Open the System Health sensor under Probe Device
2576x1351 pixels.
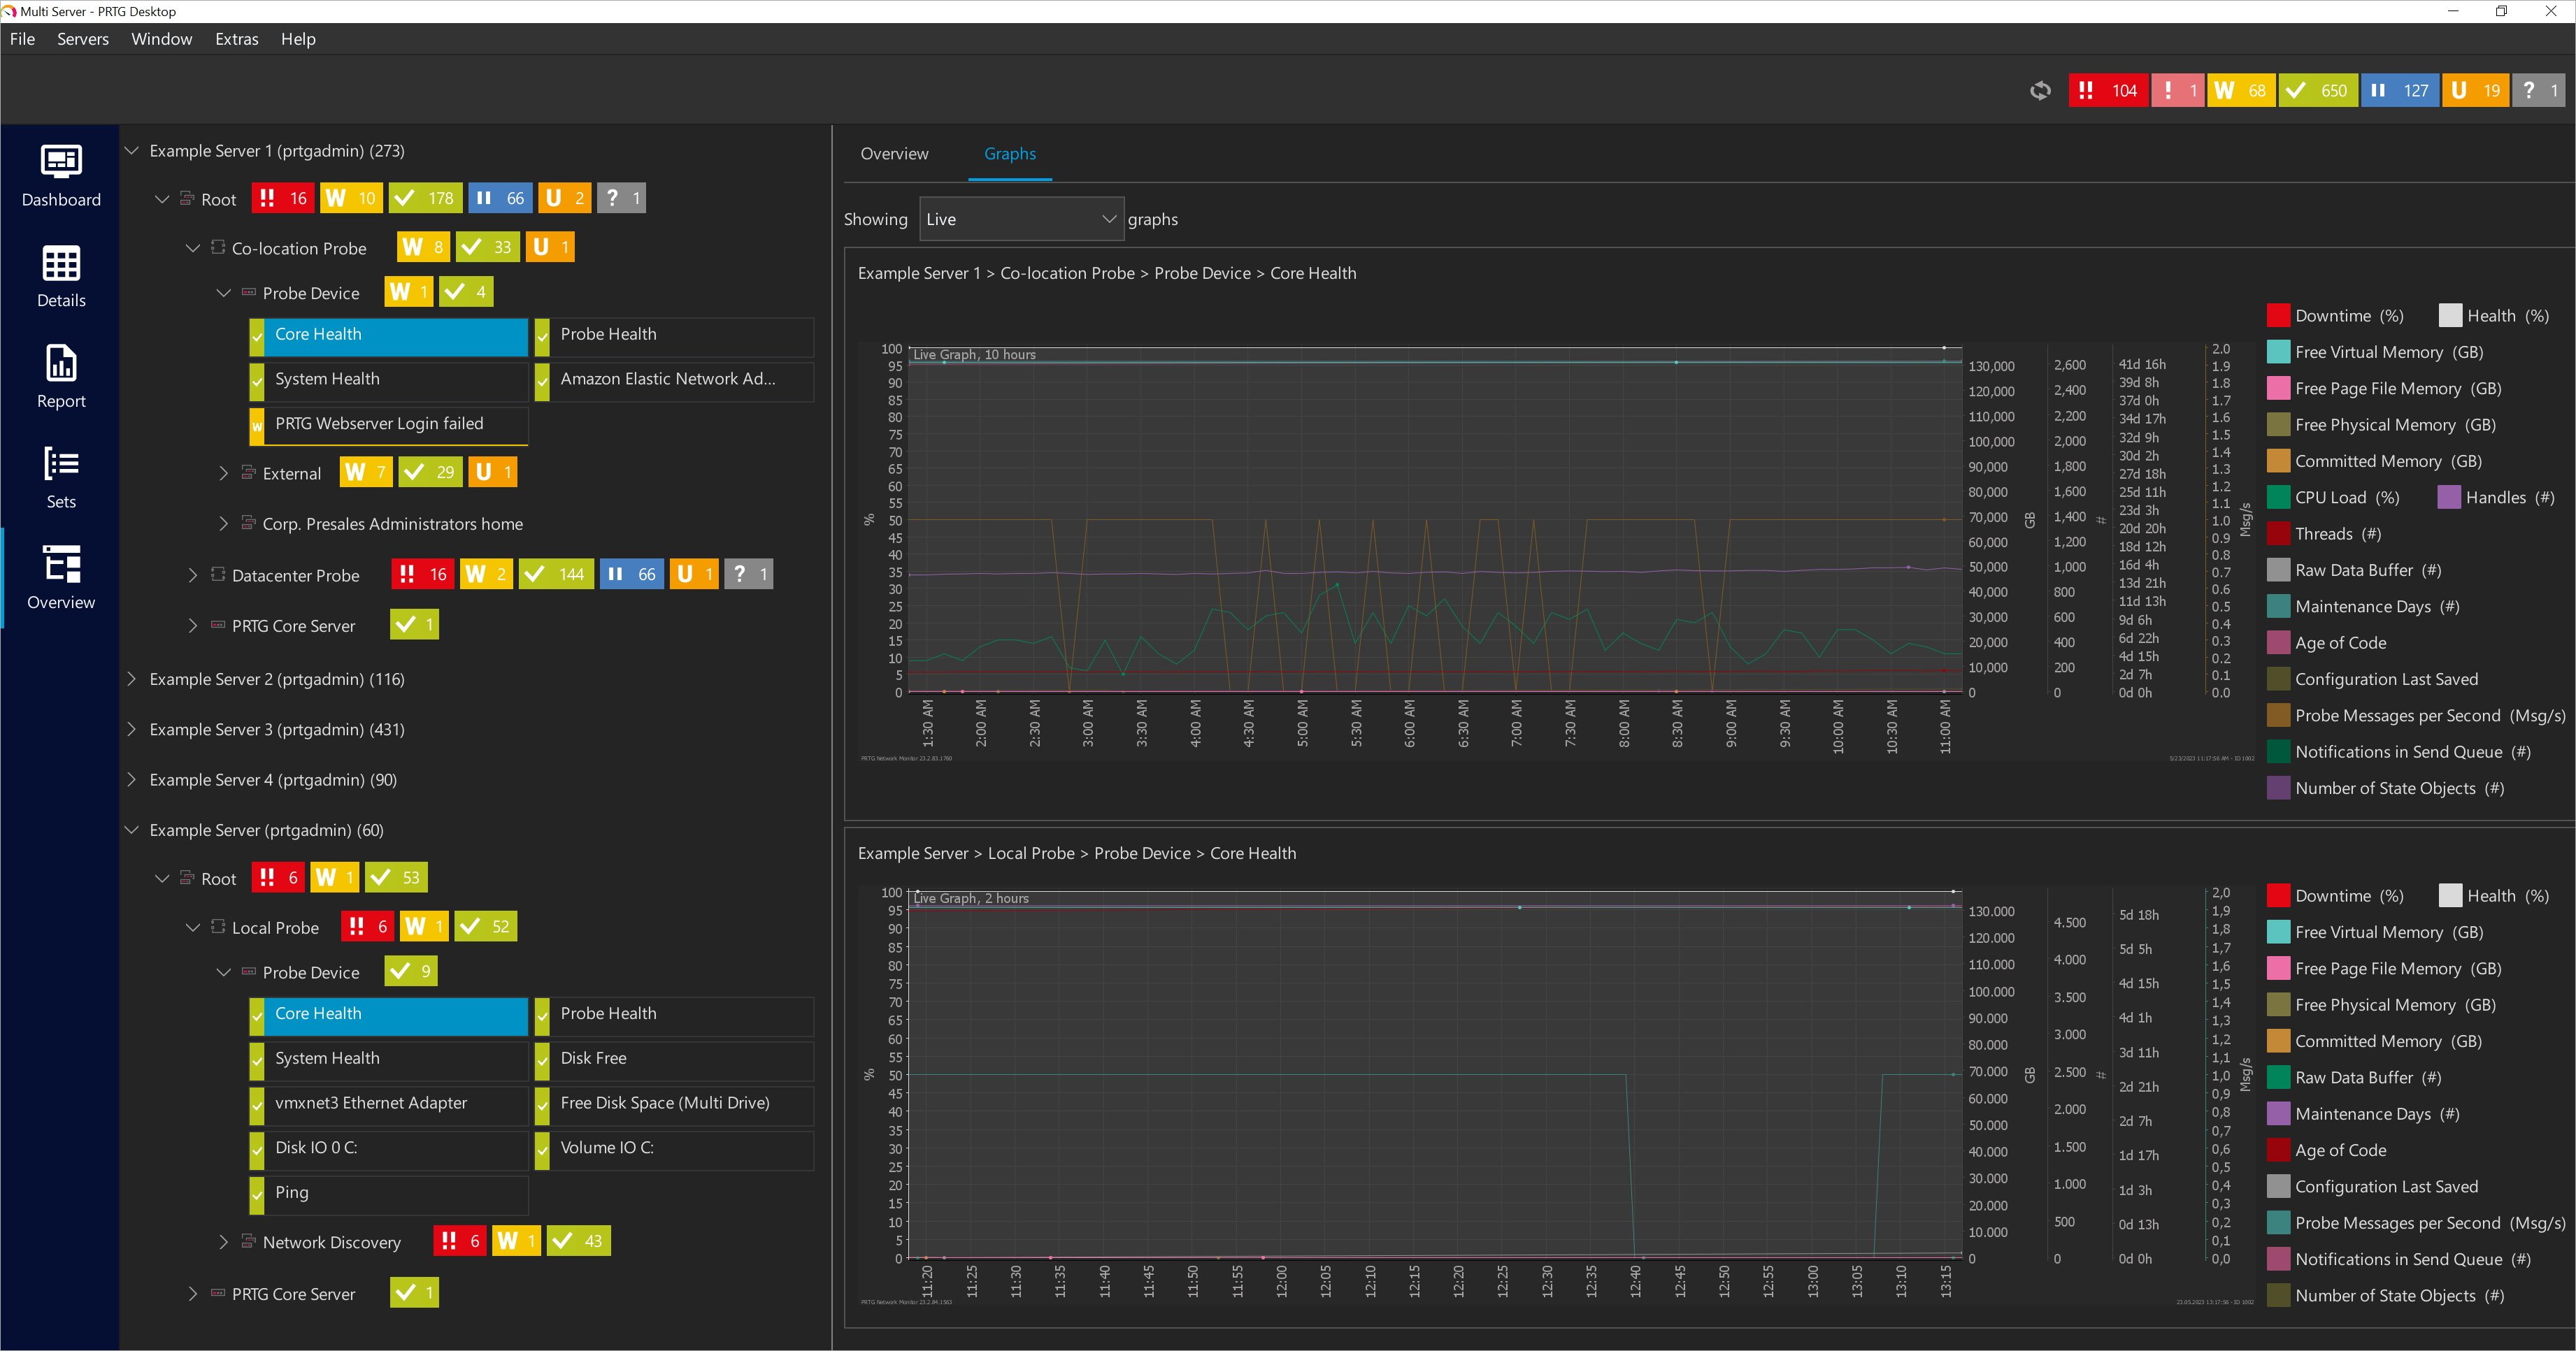coord(327,379)
